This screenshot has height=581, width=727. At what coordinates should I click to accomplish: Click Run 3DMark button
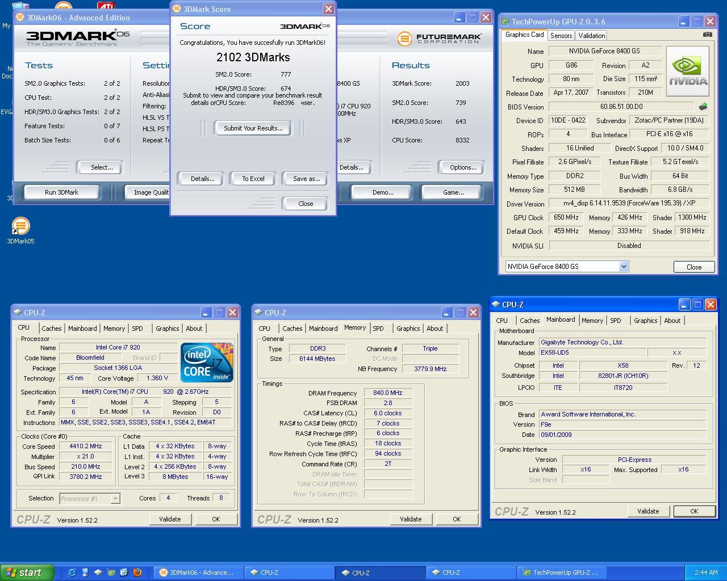[62, 192]
